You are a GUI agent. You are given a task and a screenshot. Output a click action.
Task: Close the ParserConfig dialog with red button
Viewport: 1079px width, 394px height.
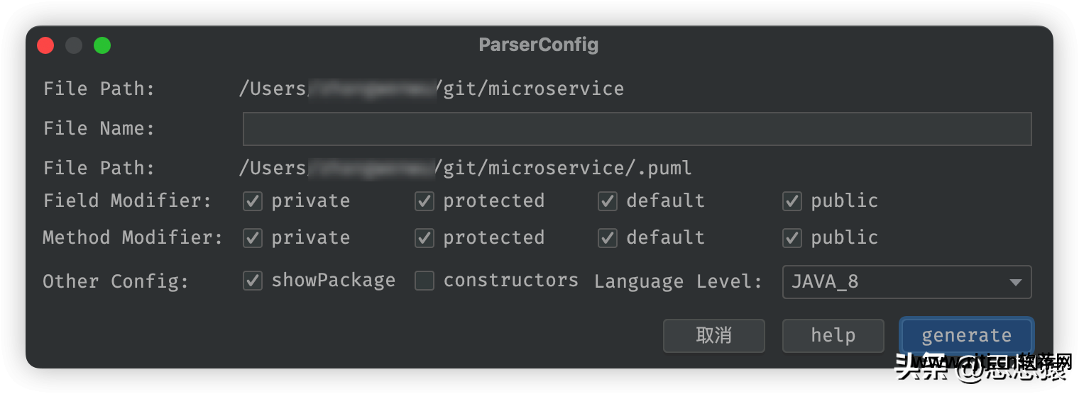click(45, 45)
